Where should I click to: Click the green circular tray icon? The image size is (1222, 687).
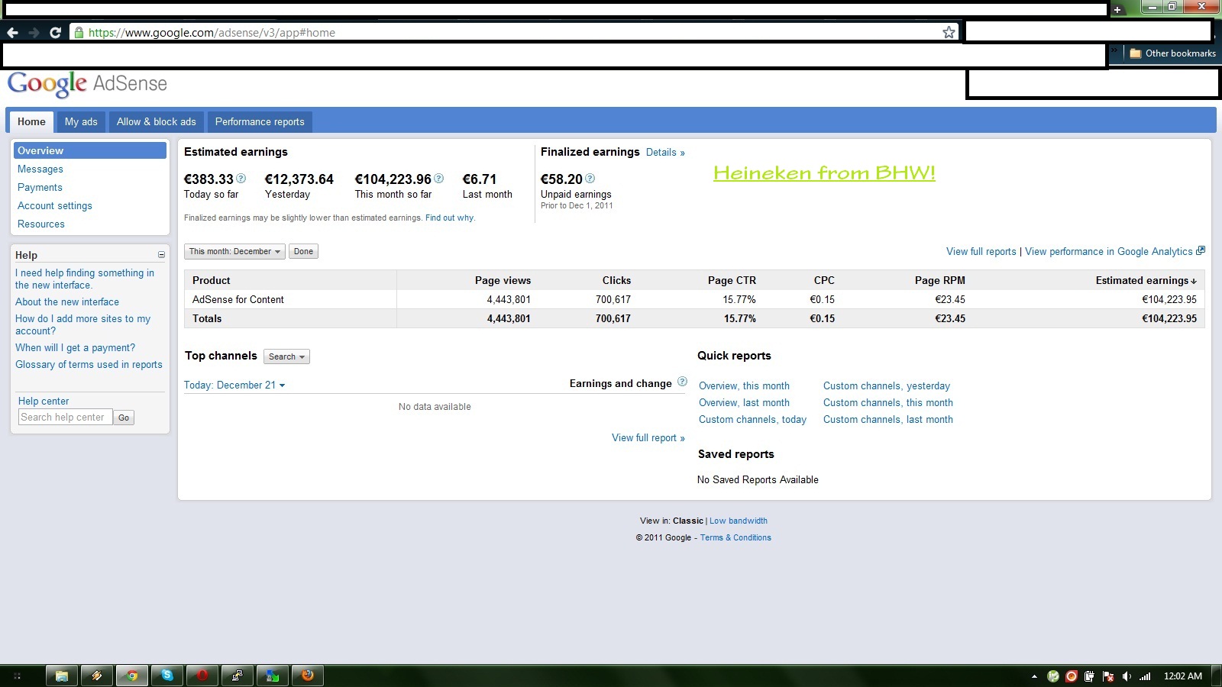[1053, 676]
